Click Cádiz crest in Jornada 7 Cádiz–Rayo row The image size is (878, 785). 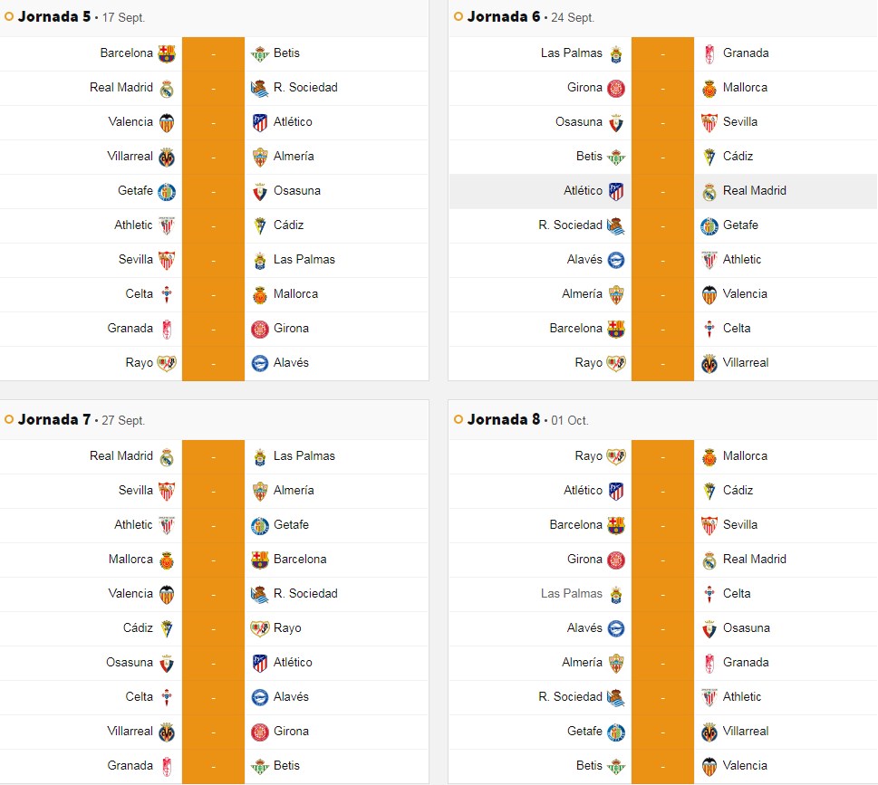167,628
